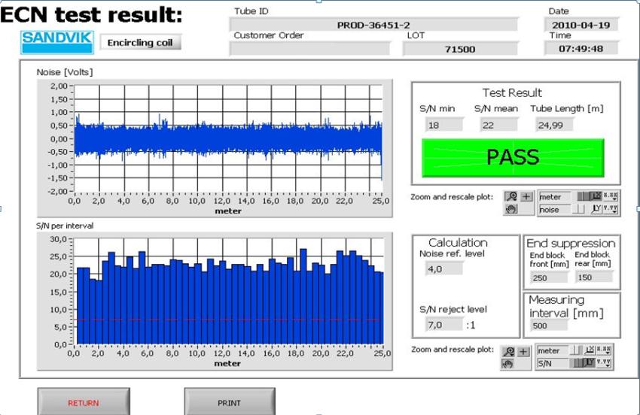Toggle noise axis autoscale lock
This screenshot has height=415, width=640.
click(578, 209)
